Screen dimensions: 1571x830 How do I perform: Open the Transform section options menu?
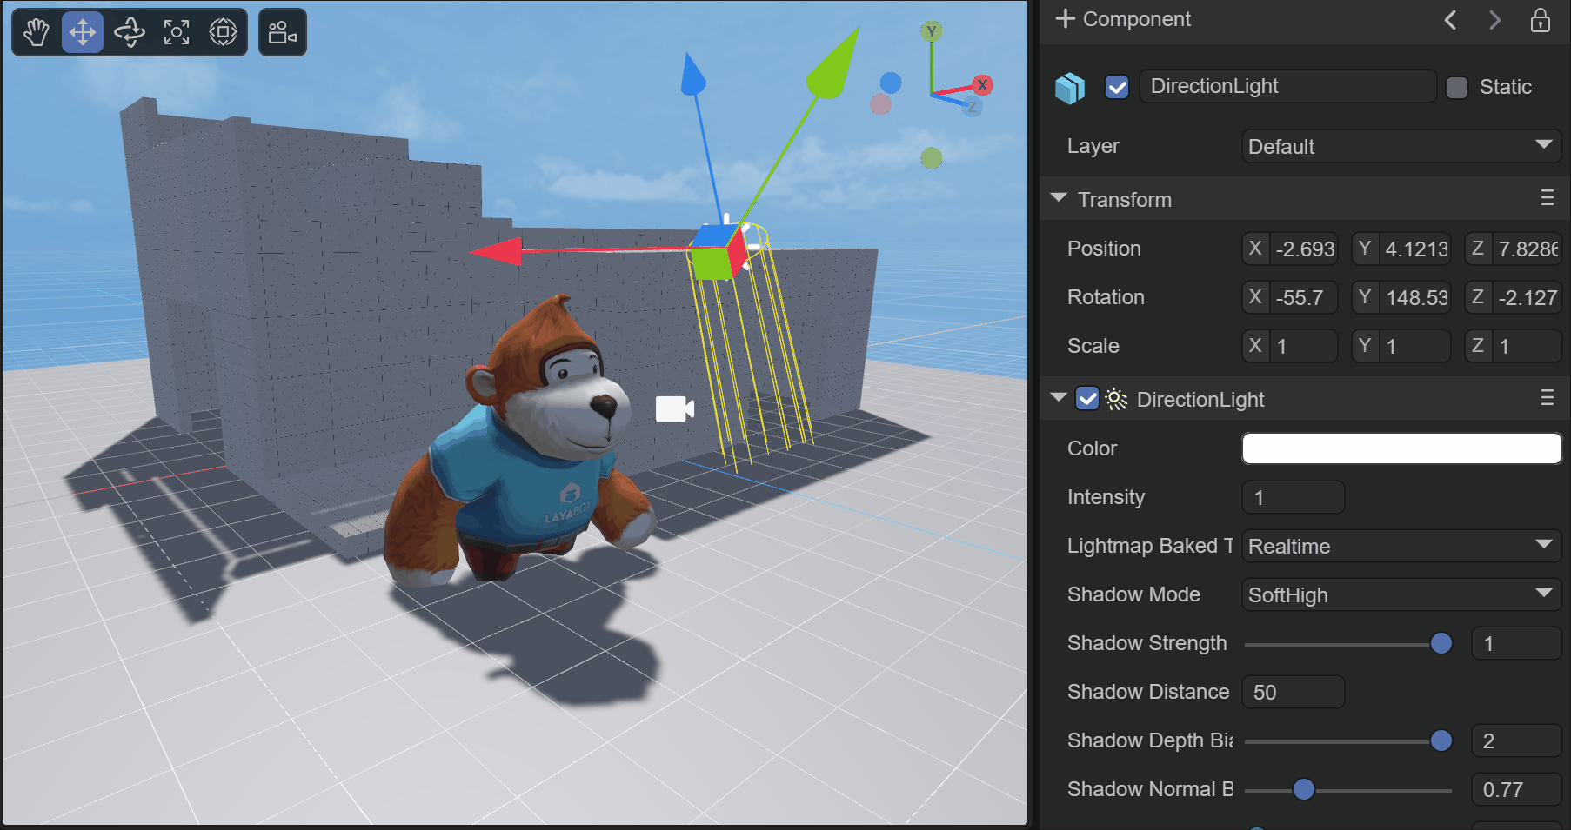[1547, 198]
